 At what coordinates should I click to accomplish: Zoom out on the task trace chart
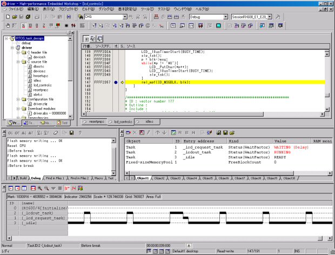pos(46,188)
